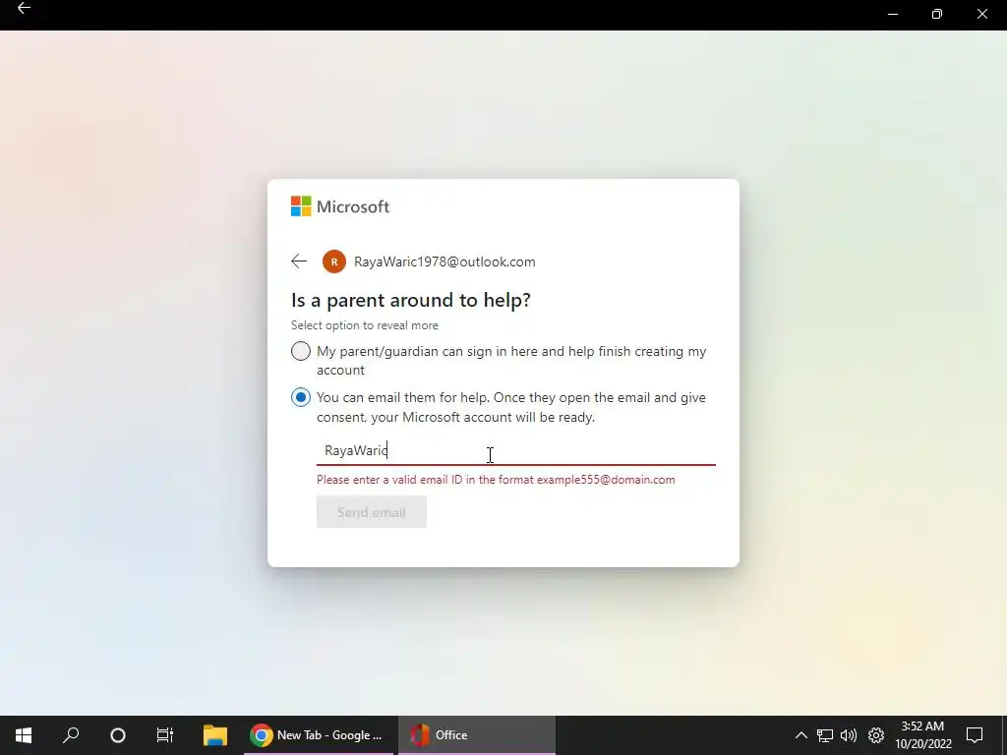
Task: Switch to the Office taskbar app
Action: [477, 735]
